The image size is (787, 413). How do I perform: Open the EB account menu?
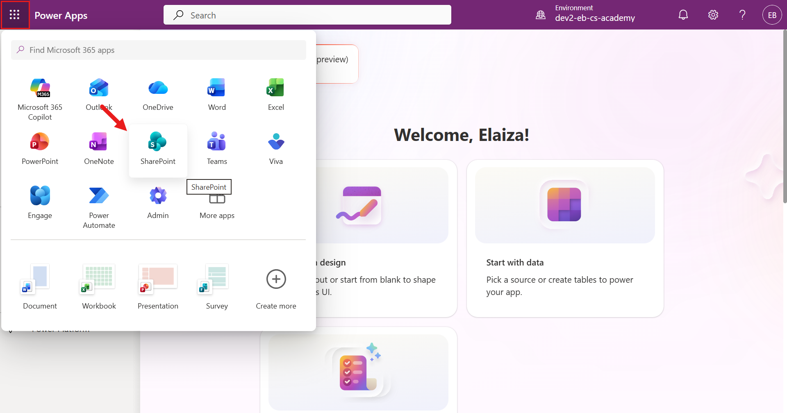pyautogui.click(x=772, y=15)
